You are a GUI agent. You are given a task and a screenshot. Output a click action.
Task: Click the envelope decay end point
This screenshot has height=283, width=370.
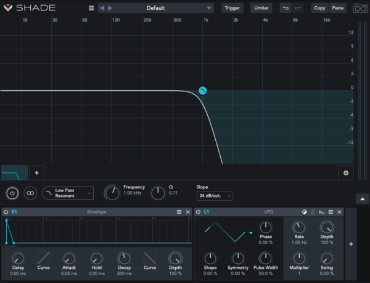click(x=14, y=243)
